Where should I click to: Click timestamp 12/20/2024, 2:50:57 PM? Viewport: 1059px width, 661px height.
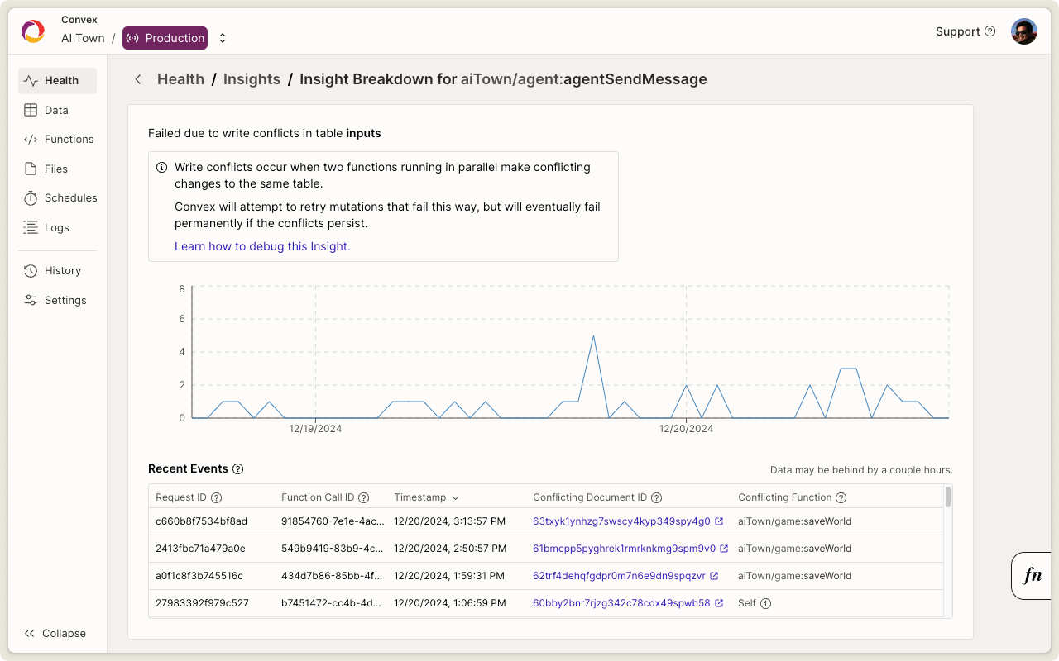point(450,549)
